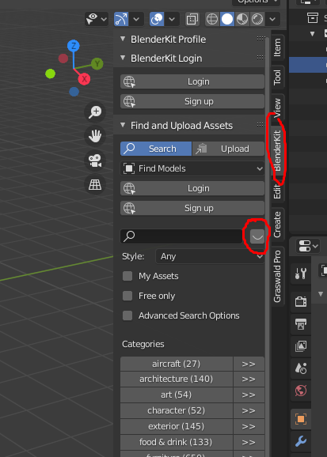This screenshot has height=457, width=327.
Task: Select the Upload mode button
Action: click(228, 149)
